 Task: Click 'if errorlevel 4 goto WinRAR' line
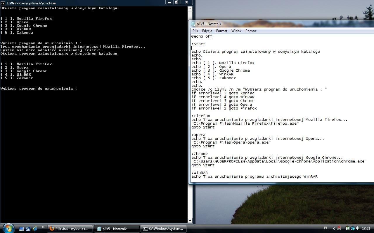pyautogui.click(x=223, y=97)
